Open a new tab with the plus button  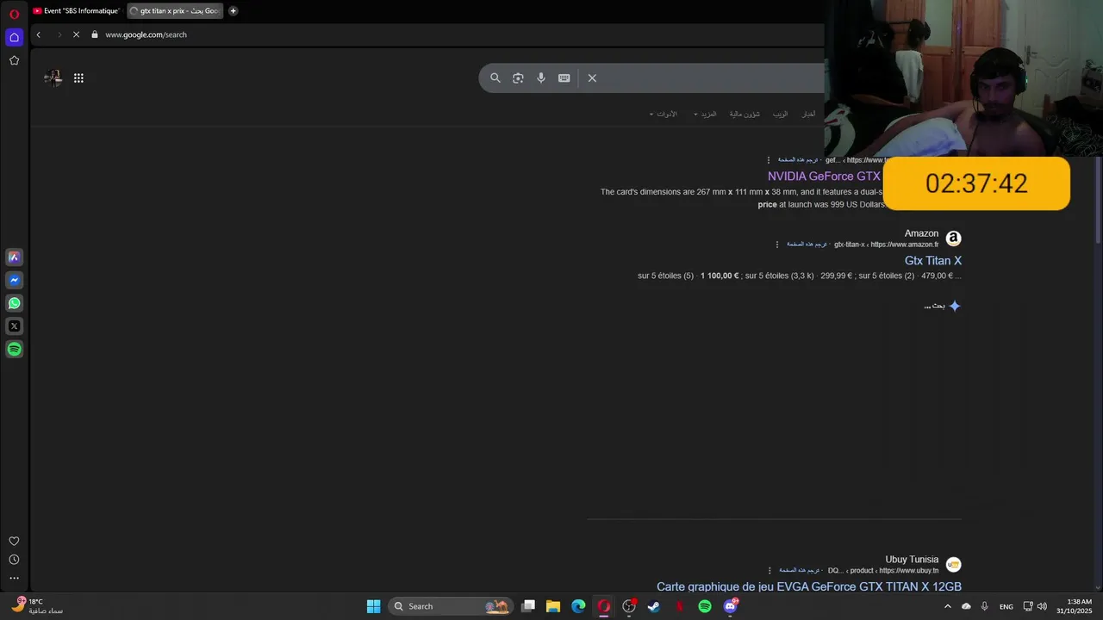pyautogui.click(x=233, y=11)
